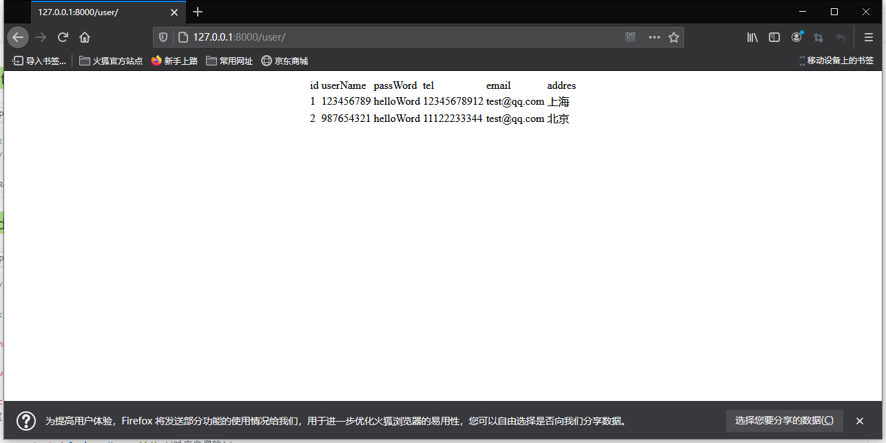Click the address bar URL field
This screenshot has width=886, height=443.
[400, 37]
